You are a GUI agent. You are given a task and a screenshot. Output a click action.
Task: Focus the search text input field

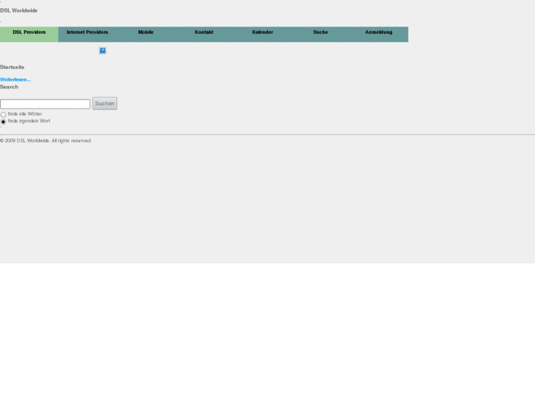point(45,104)
